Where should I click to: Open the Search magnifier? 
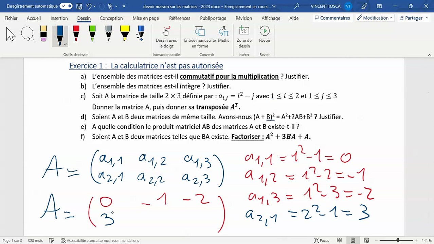[297, 6]
